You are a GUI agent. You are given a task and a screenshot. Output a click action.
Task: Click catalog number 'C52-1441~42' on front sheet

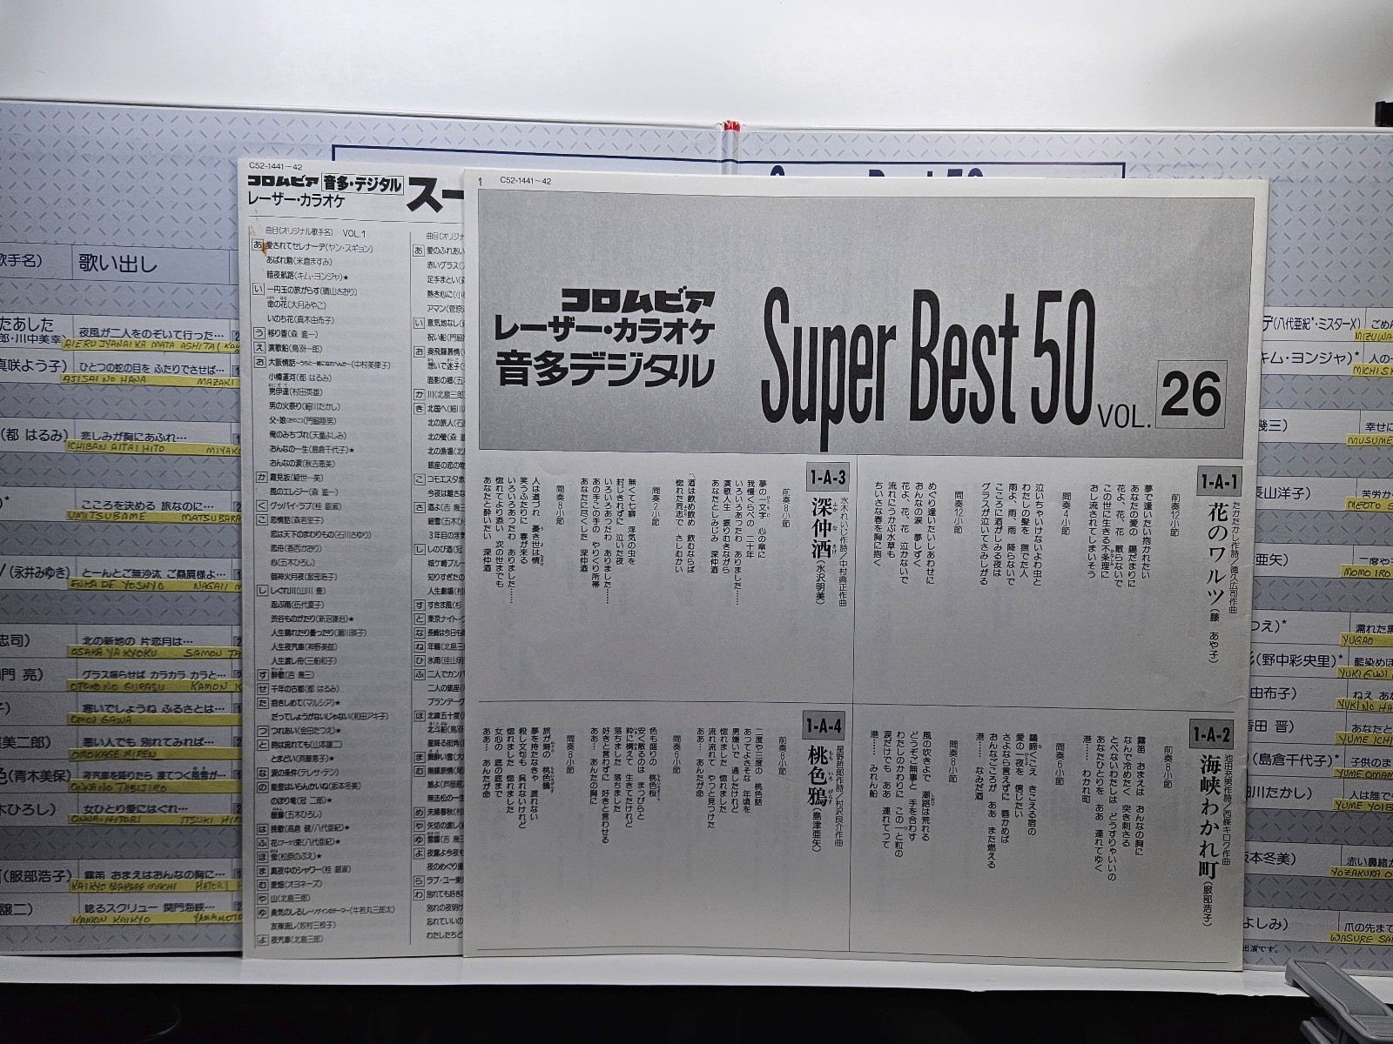525,181
